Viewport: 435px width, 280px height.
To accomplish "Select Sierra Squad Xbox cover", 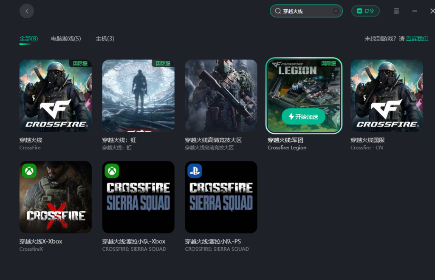I will pyautogui.click(x=138, y=197).
